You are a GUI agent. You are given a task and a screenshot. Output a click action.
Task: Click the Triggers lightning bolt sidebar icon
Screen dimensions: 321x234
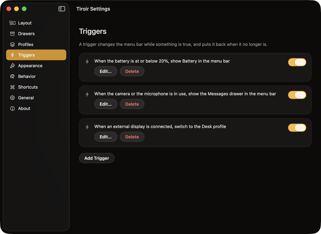pos(12,55)
